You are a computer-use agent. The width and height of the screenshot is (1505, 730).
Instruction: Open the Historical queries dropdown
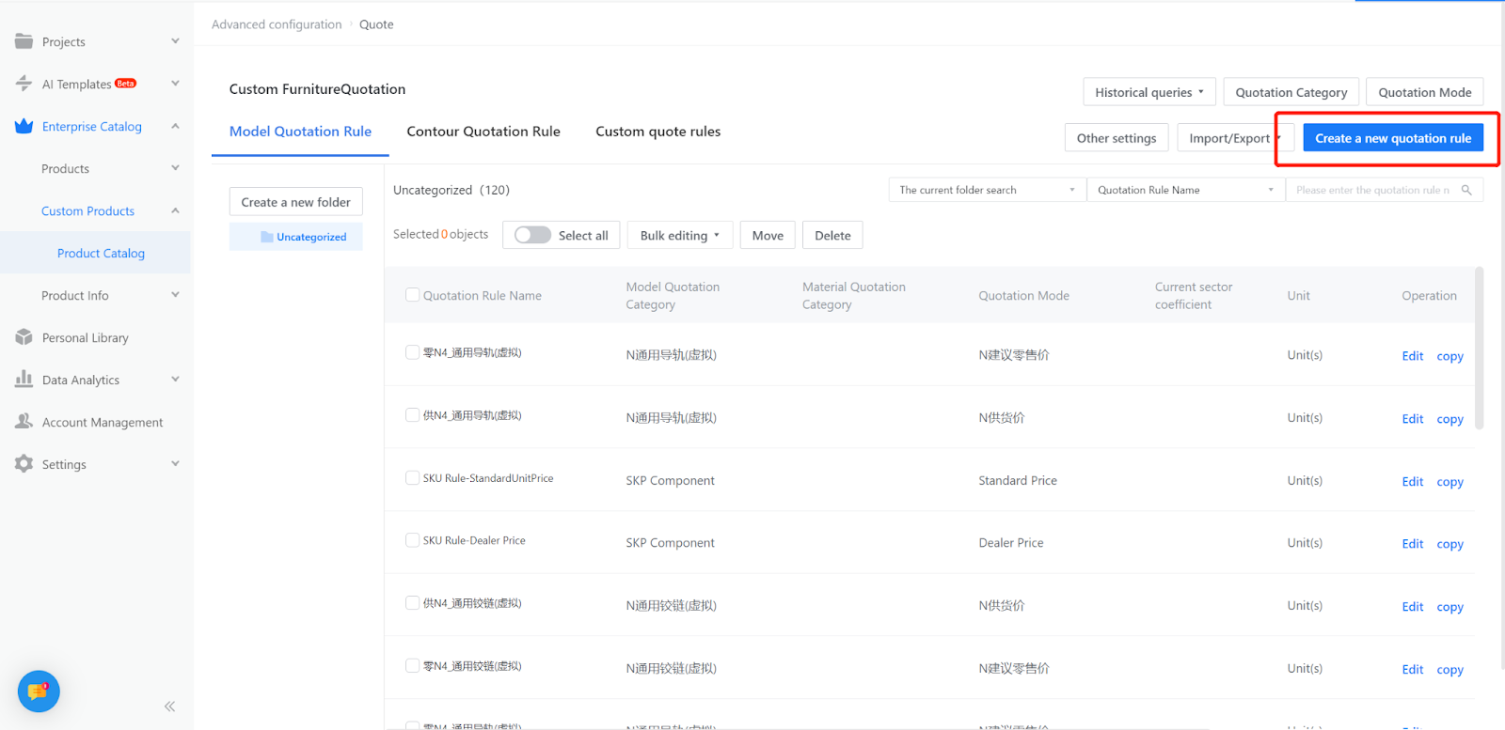coord(1149,92)
